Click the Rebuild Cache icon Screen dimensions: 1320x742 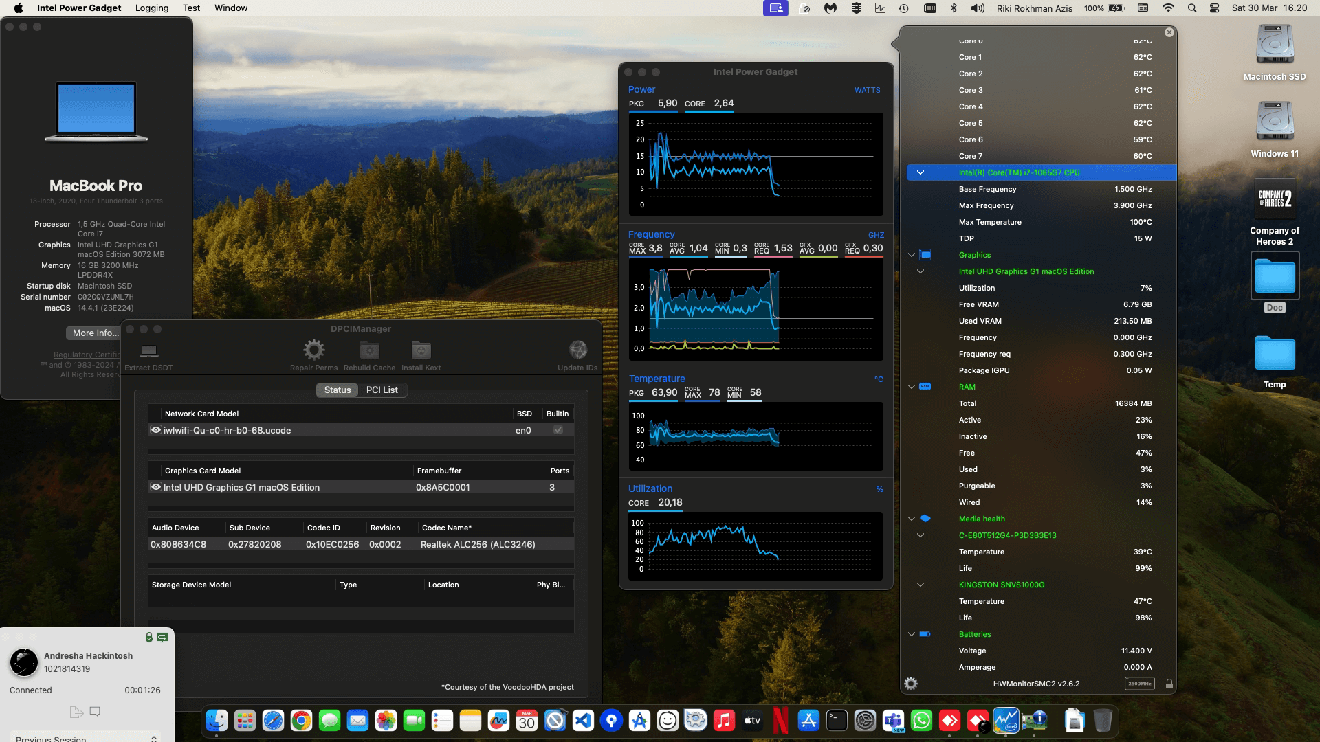(x=370, y=350)
